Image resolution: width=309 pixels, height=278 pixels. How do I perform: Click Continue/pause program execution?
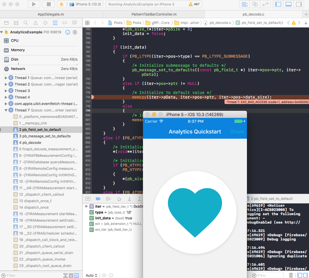109,199
